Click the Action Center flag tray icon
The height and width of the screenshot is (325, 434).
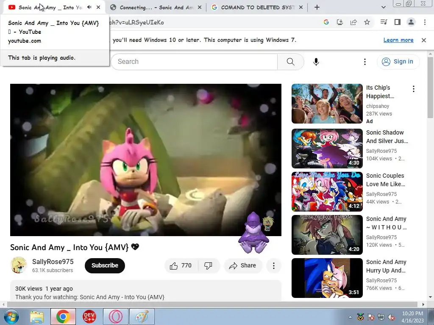coord(370,317)
